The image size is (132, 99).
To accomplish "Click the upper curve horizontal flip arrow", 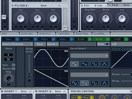I will click(66, 51).
